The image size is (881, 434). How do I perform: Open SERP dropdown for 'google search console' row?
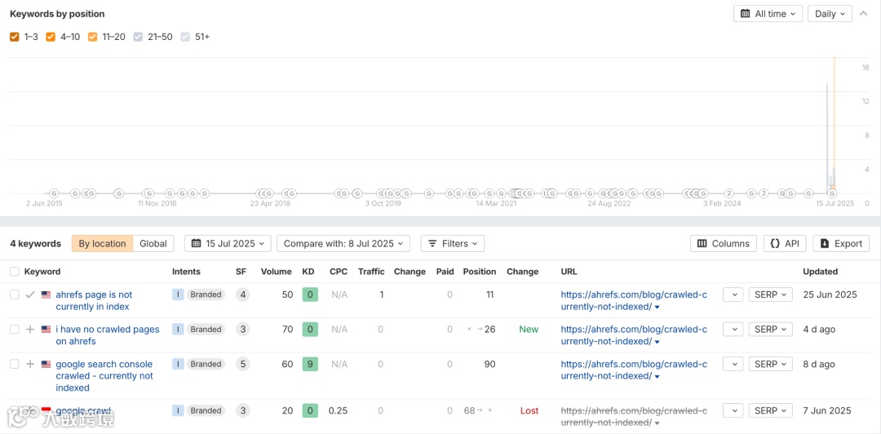tap(770, 365)
